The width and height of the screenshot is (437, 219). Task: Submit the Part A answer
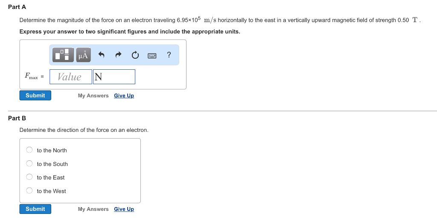35,95
